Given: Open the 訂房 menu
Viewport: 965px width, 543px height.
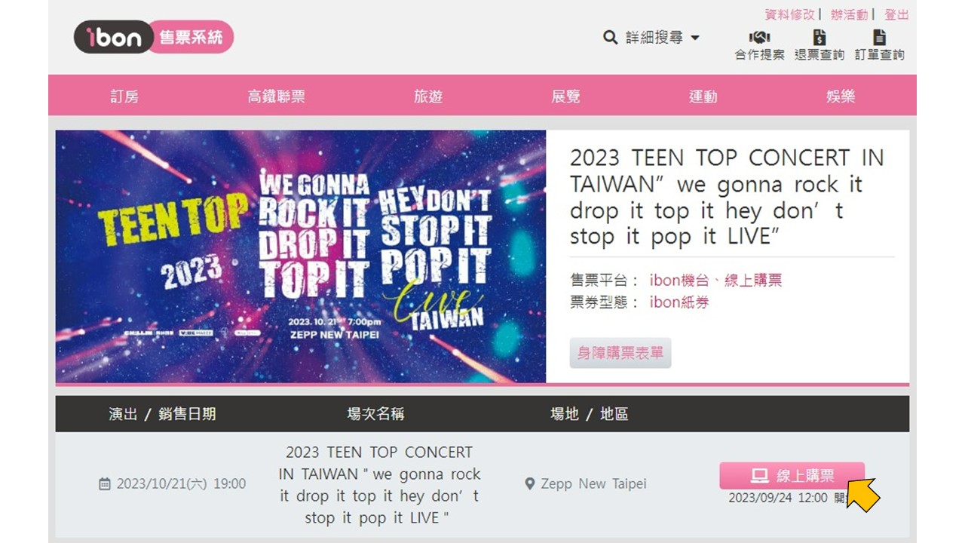Looking at the screenshot, I should click(x=124, y=96).
